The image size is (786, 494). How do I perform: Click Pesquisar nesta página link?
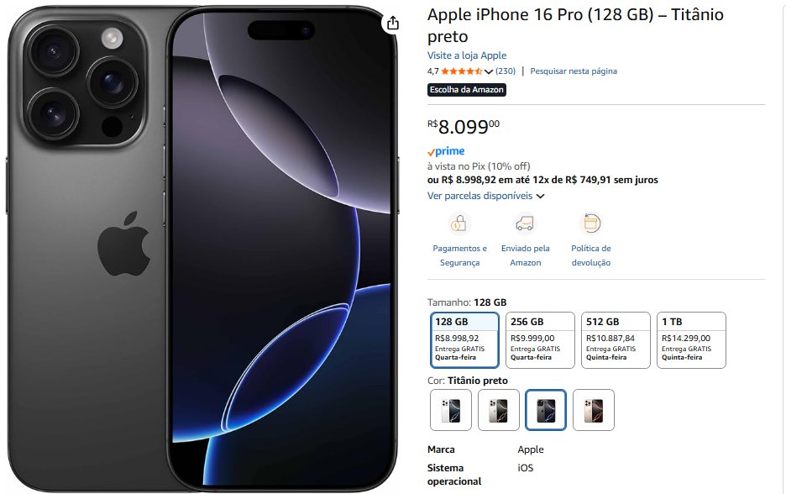point(574,71)
